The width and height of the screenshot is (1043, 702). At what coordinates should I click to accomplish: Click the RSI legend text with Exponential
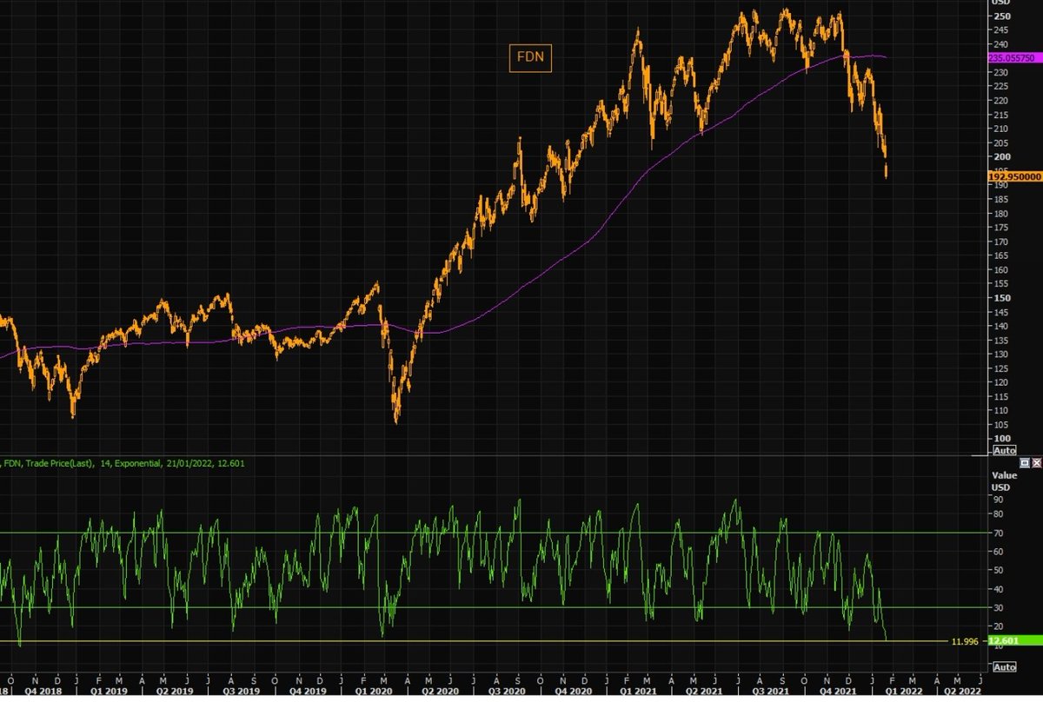pyautogui.click(x=123, y=463)
